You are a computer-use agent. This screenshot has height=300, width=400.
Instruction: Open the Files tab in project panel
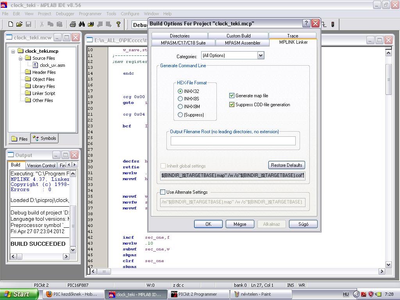point(20,139)
